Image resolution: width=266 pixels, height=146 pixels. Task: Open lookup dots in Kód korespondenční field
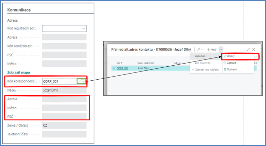84,81
